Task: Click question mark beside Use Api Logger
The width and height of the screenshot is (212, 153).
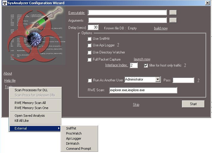Action: [118, 45]
